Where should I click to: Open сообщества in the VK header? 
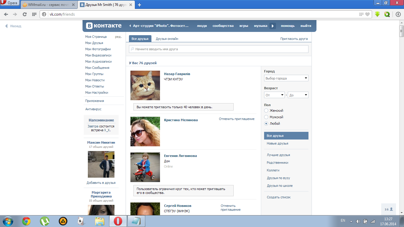tap(223, 26)
